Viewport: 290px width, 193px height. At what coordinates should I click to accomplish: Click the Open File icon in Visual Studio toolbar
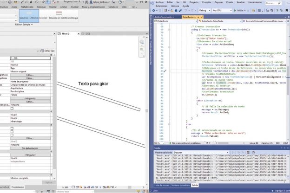(172, 11)
